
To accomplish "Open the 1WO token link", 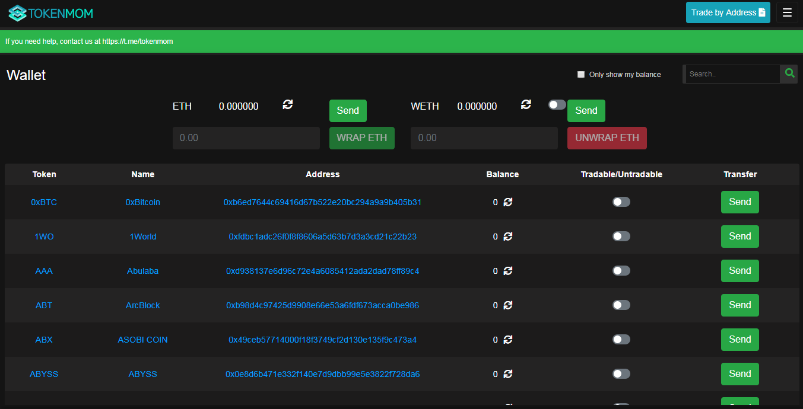I will [44, 237].
